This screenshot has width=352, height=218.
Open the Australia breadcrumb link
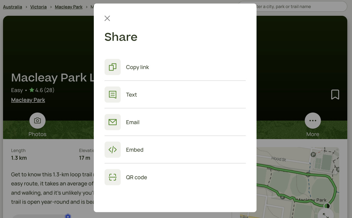tap(12, 6)
